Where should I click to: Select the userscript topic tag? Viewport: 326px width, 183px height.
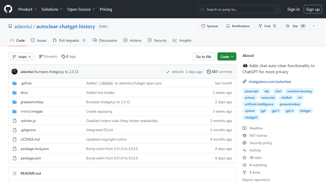268,98
